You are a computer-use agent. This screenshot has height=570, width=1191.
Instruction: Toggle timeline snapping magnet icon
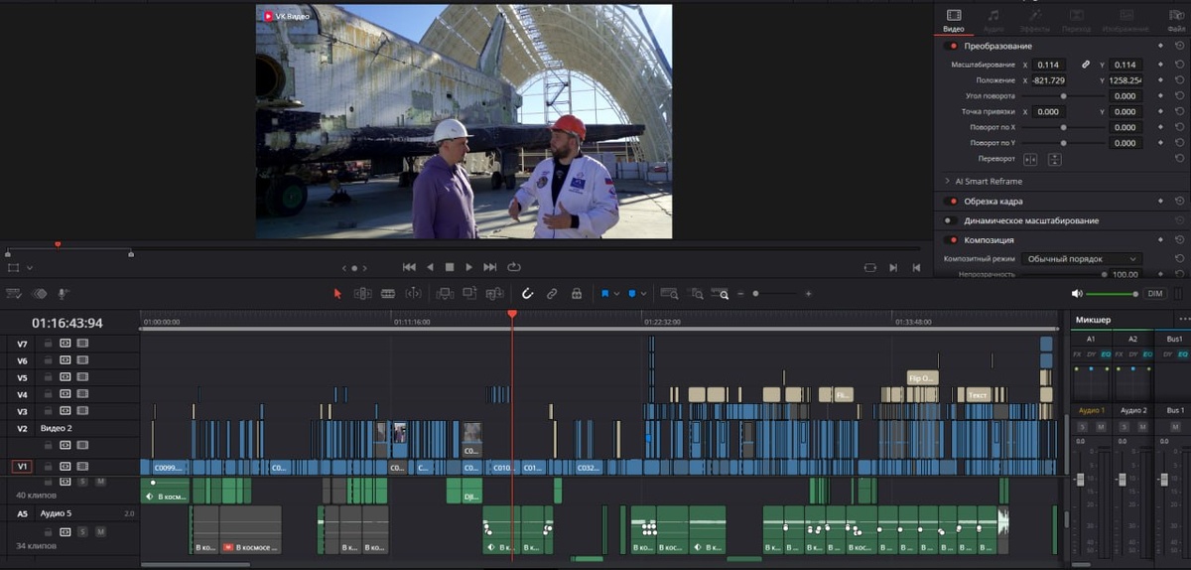pyautogui.click(x=528, y=294)
